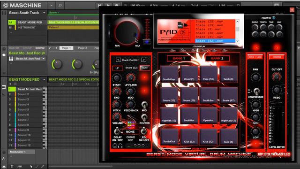Click previous kit arrow beside Black Out Kit 1
Viewport: 300px width, 169px height.
pyautogui.click(x=118, y=60)
